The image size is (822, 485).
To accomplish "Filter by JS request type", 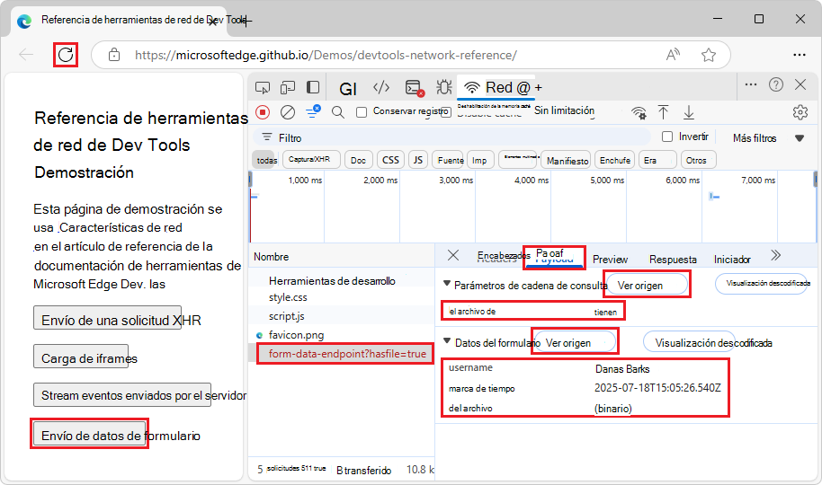I will click(418, 160).
